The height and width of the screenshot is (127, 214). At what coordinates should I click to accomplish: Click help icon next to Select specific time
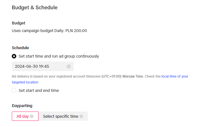[x=81, y=116]
